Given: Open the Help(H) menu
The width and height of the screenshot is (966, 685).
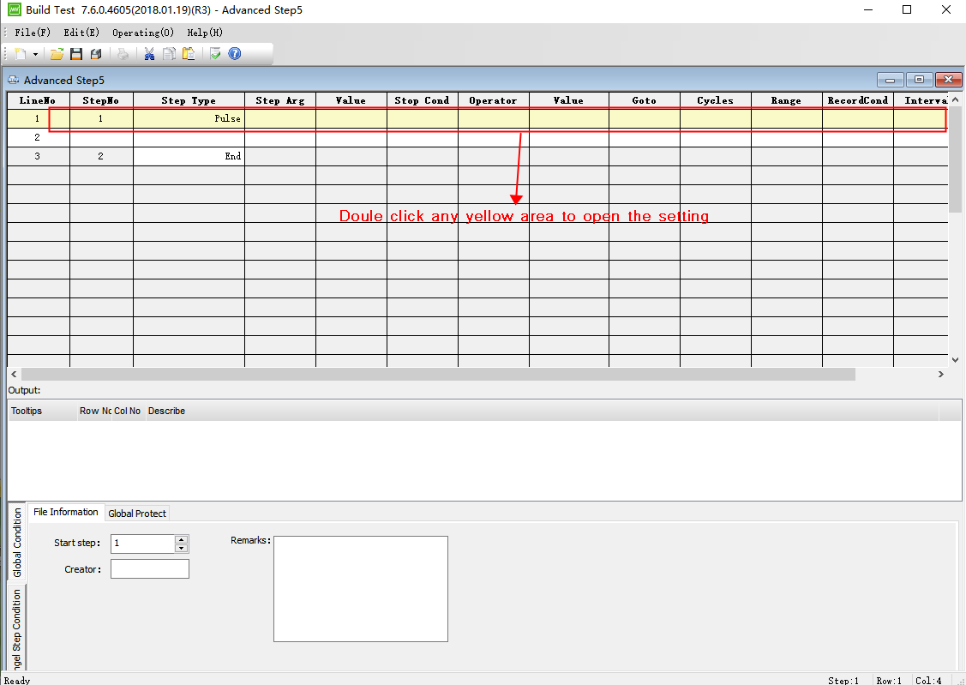Looking at the screenshot, I should [x=205, y=33].
